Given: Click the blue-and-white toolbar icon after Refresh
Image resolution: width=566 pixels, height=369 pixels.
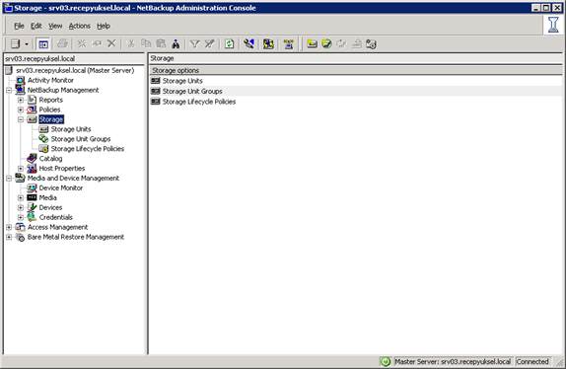Looking at the screenshot, I should point(249,44).
